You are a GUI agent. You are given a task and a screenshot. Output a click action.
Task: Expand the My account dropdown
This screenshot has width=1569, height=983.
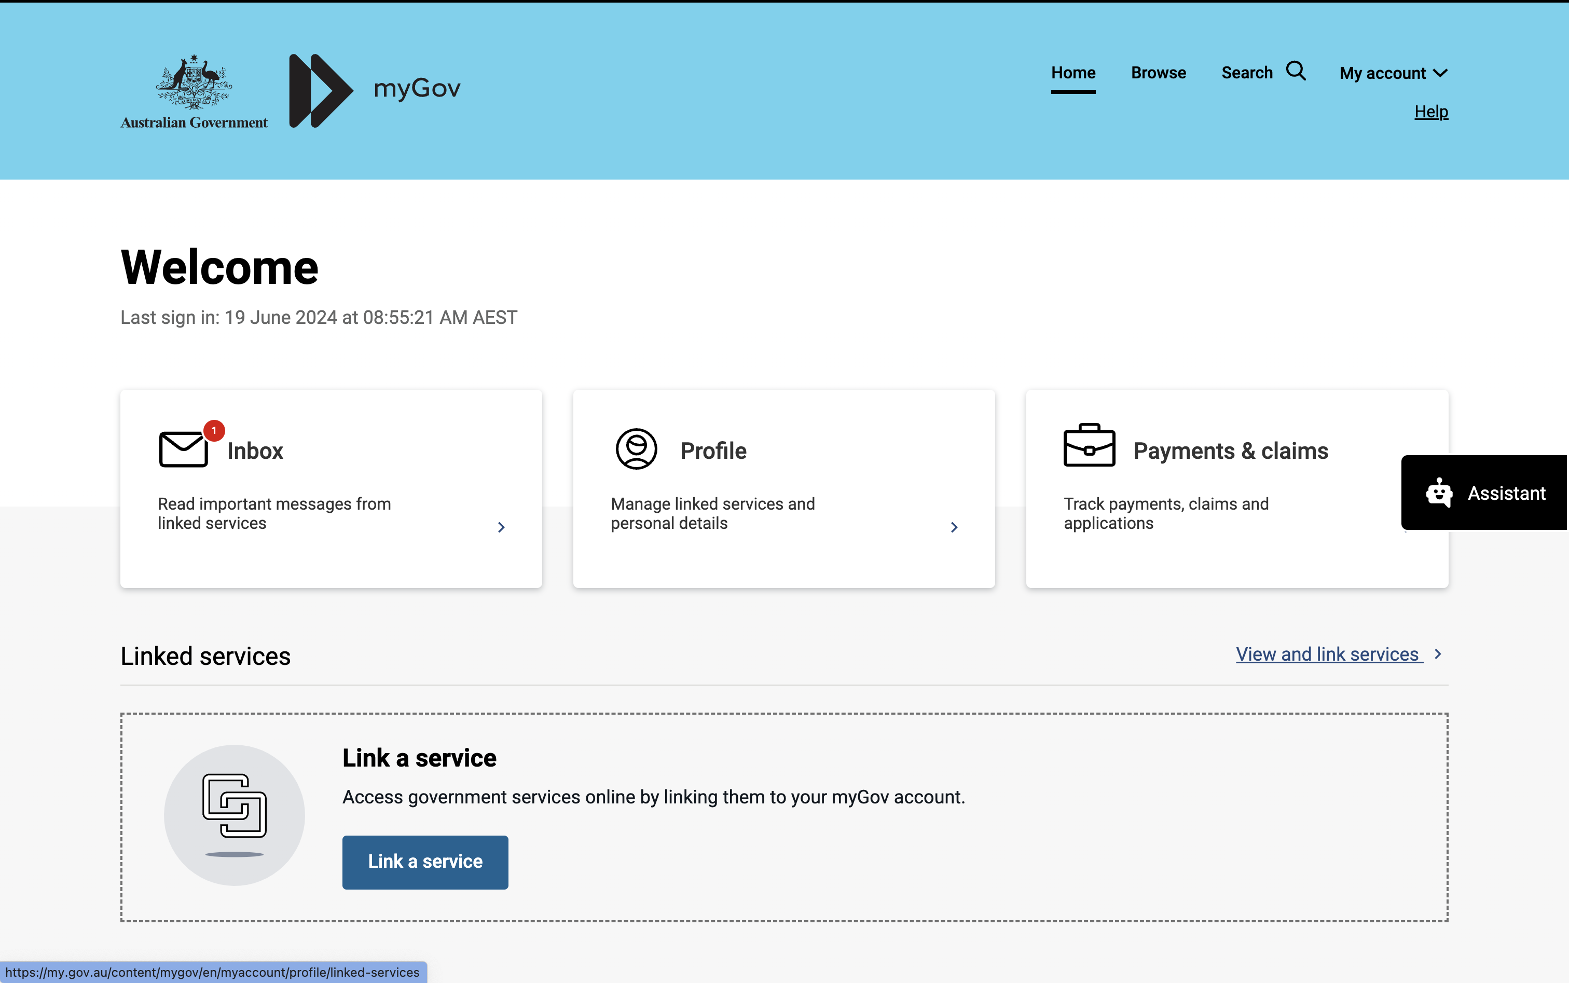(1393, 73)
